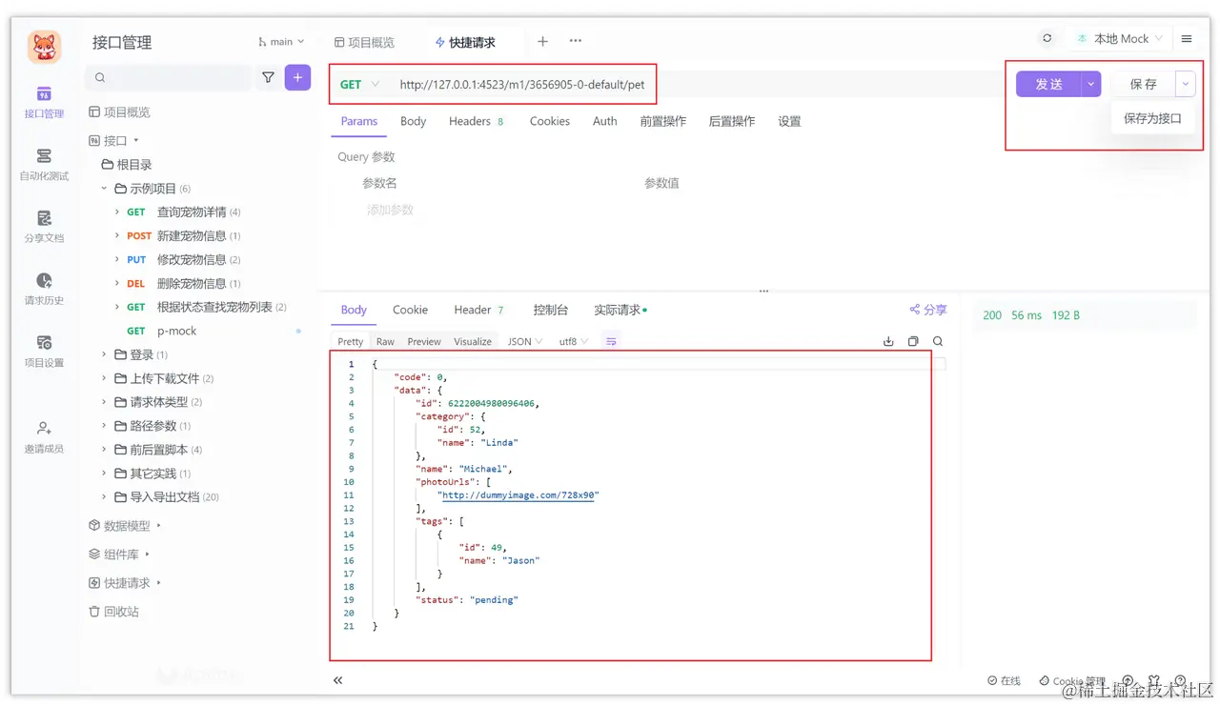The image size is (1220, 706).
Task: Click the Apifox fox logo
Action: click(44, 47)
